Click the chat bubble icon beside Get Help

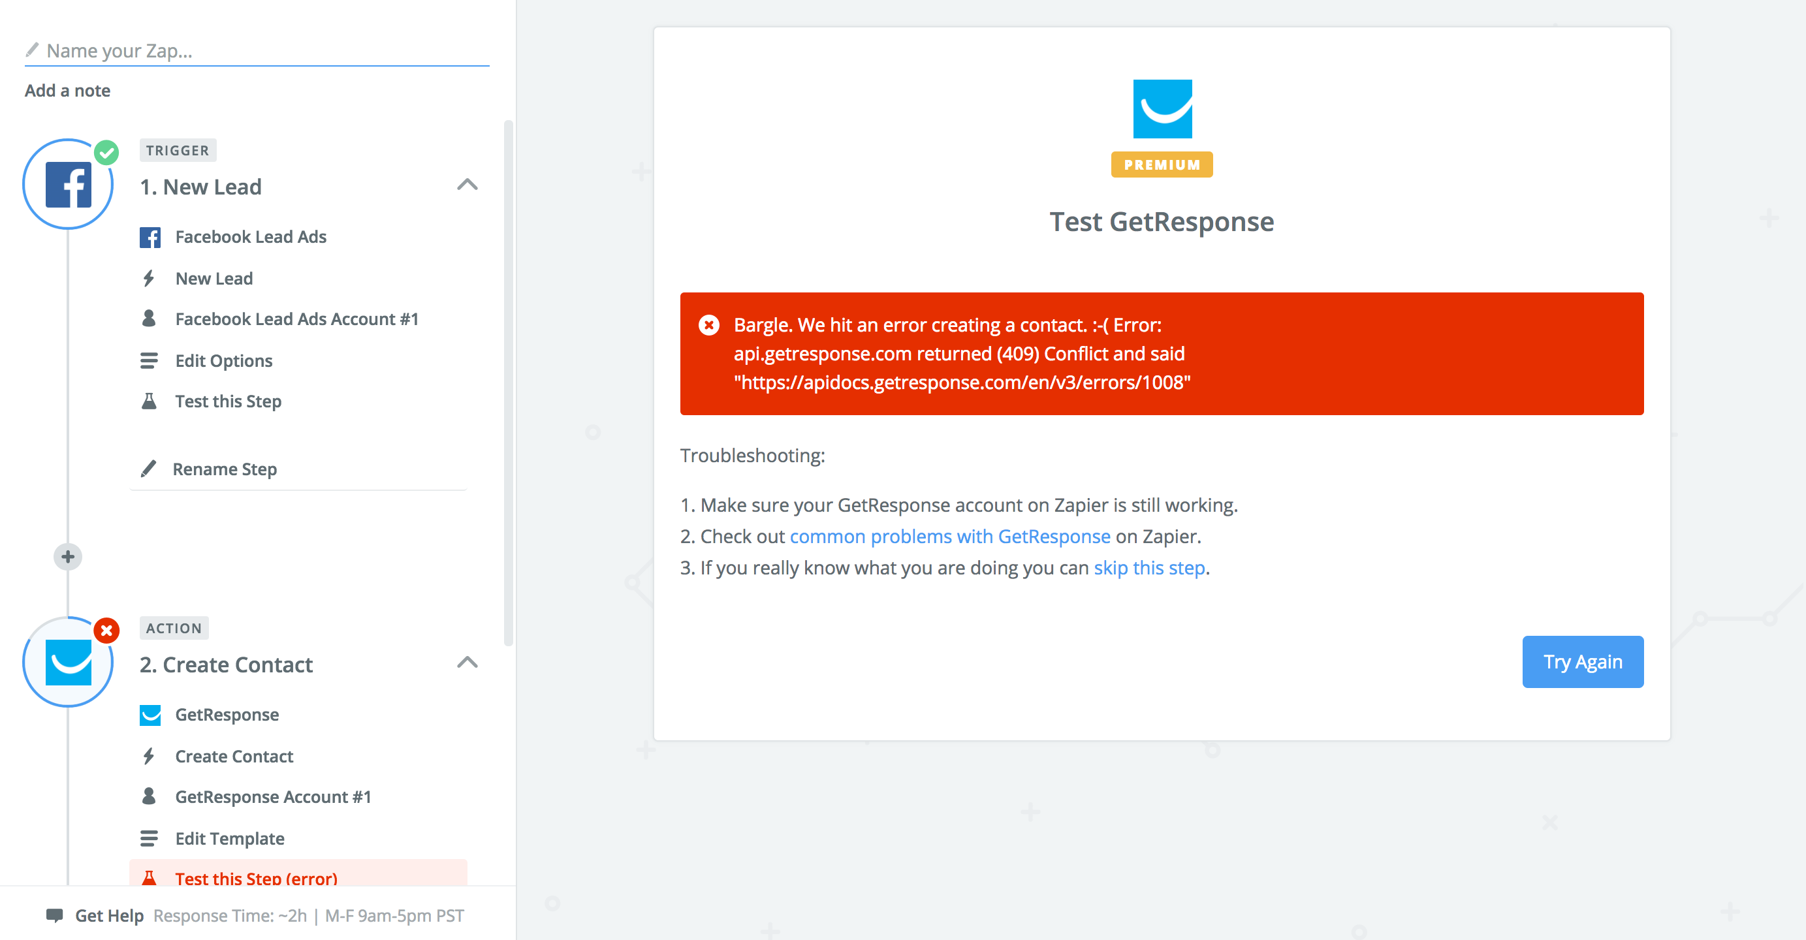click(55, 915)
